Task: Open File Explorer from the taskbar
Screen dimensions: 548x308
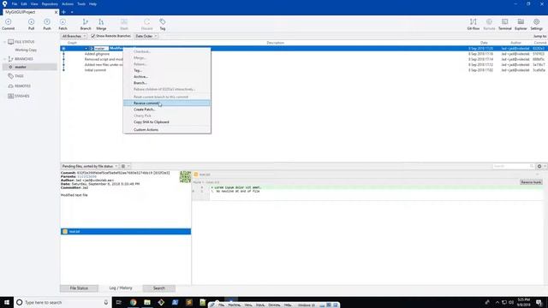Action: click(x=147, y=302)
